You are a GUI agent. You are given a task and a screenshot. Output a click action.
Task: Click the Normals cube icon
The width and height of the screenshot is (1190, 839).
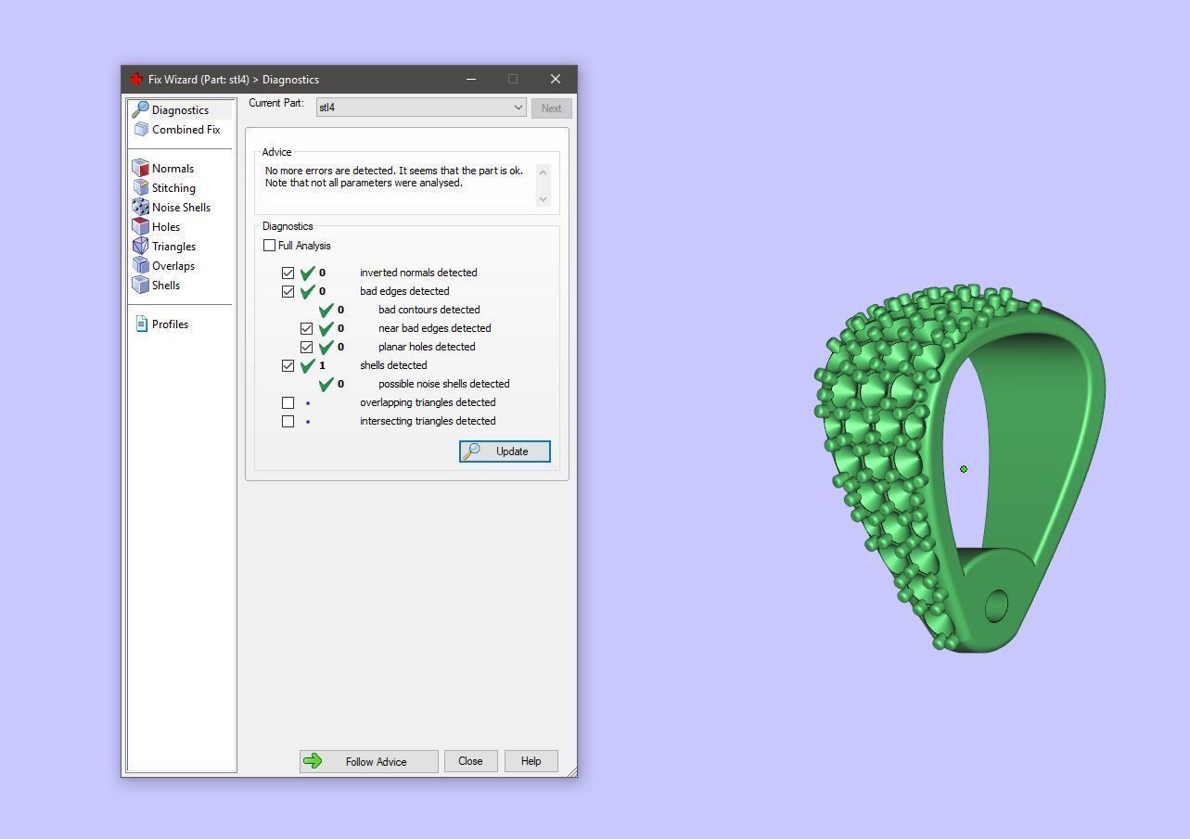(140, 168)
